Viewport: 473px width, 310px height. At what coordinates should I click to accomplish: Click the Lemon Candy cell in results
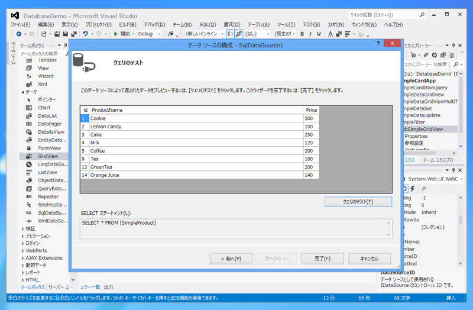(x=196, y=127)
